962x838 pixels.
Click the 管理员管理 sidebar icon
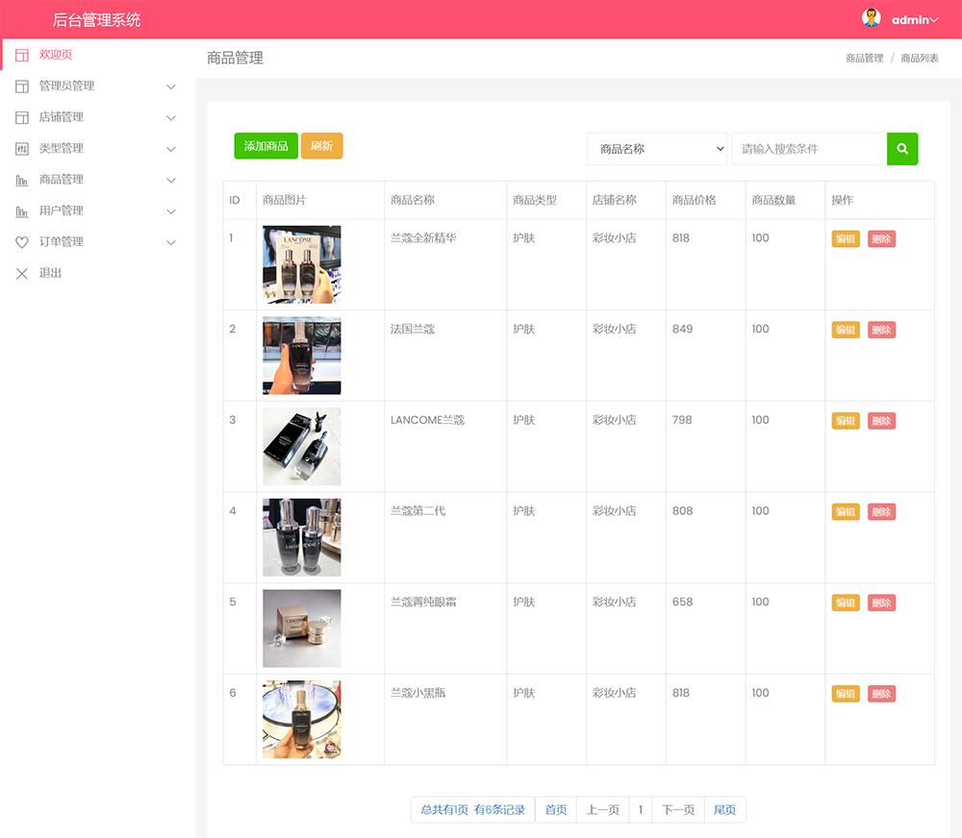pyautogui.click(x=22, y=86)
